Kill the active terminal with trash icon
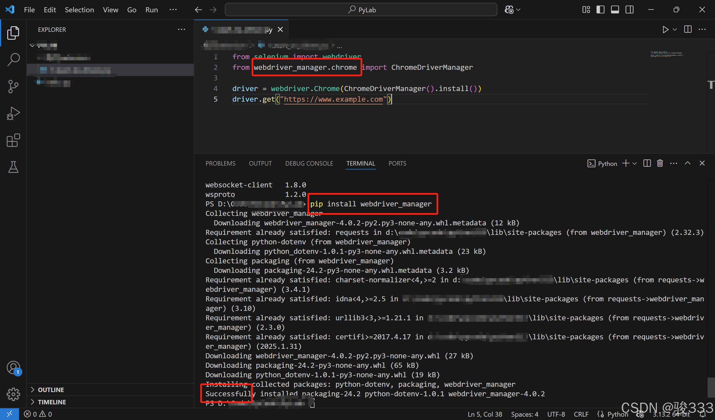The height and width of the screenshot is (420, 715). pos(660,163)
